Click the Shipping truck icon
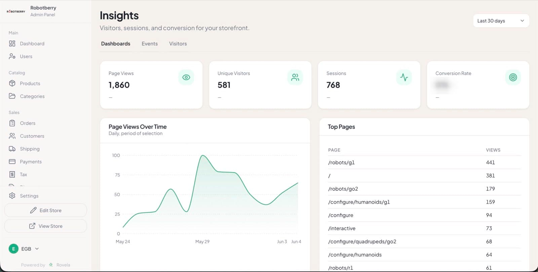The image size is (538, 272). point(12,149)
